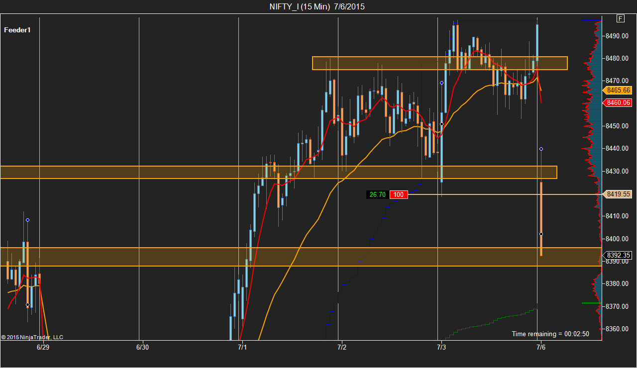The height and width of the screenshot is (368, 637).
Task: Select the 8392.35 last price marker
Action: click(618, 256)
